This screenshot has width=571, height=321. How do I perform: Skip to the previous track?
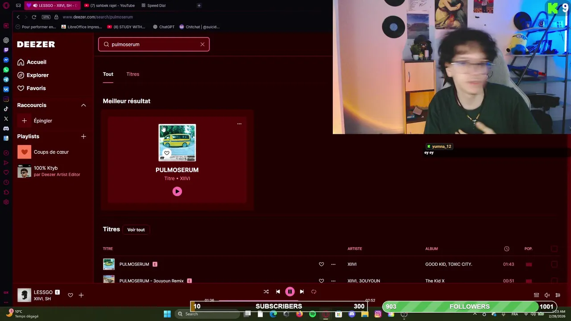[278, 292]
